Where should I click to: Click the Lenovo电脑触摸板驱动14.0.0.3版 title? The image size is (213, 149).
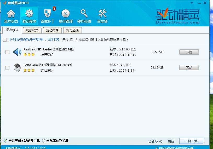click(48, 65)
